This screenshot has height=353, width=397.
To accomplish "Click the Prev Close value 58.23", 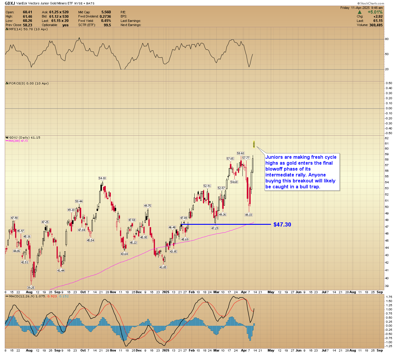I will pyautogui.click(x=28, y=25).
